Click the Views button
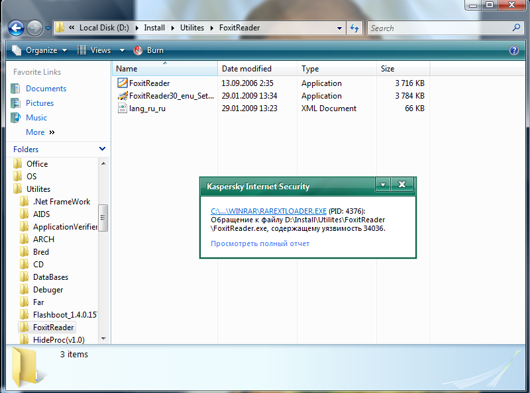Viewport: 530px width, 393px height. pos(94,50)
